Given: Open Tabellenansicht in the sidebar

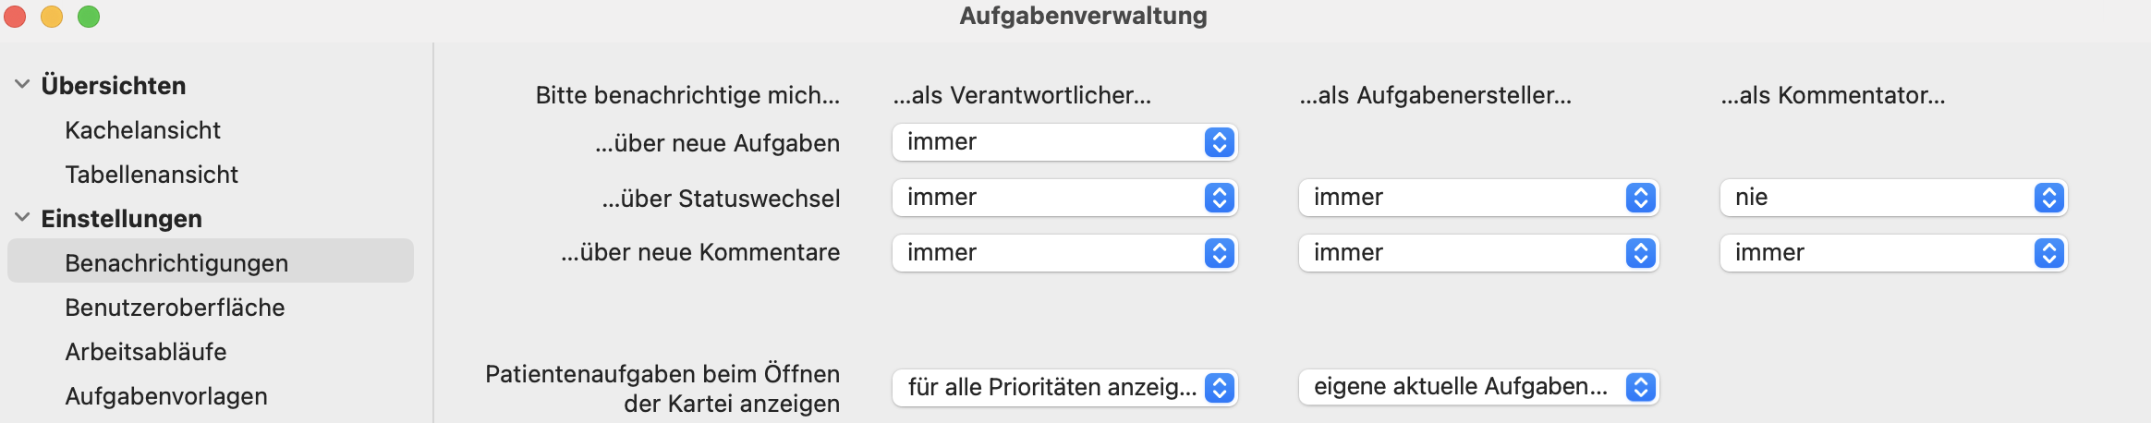Looking at the screenshot, I should click(x=152, y=175).
